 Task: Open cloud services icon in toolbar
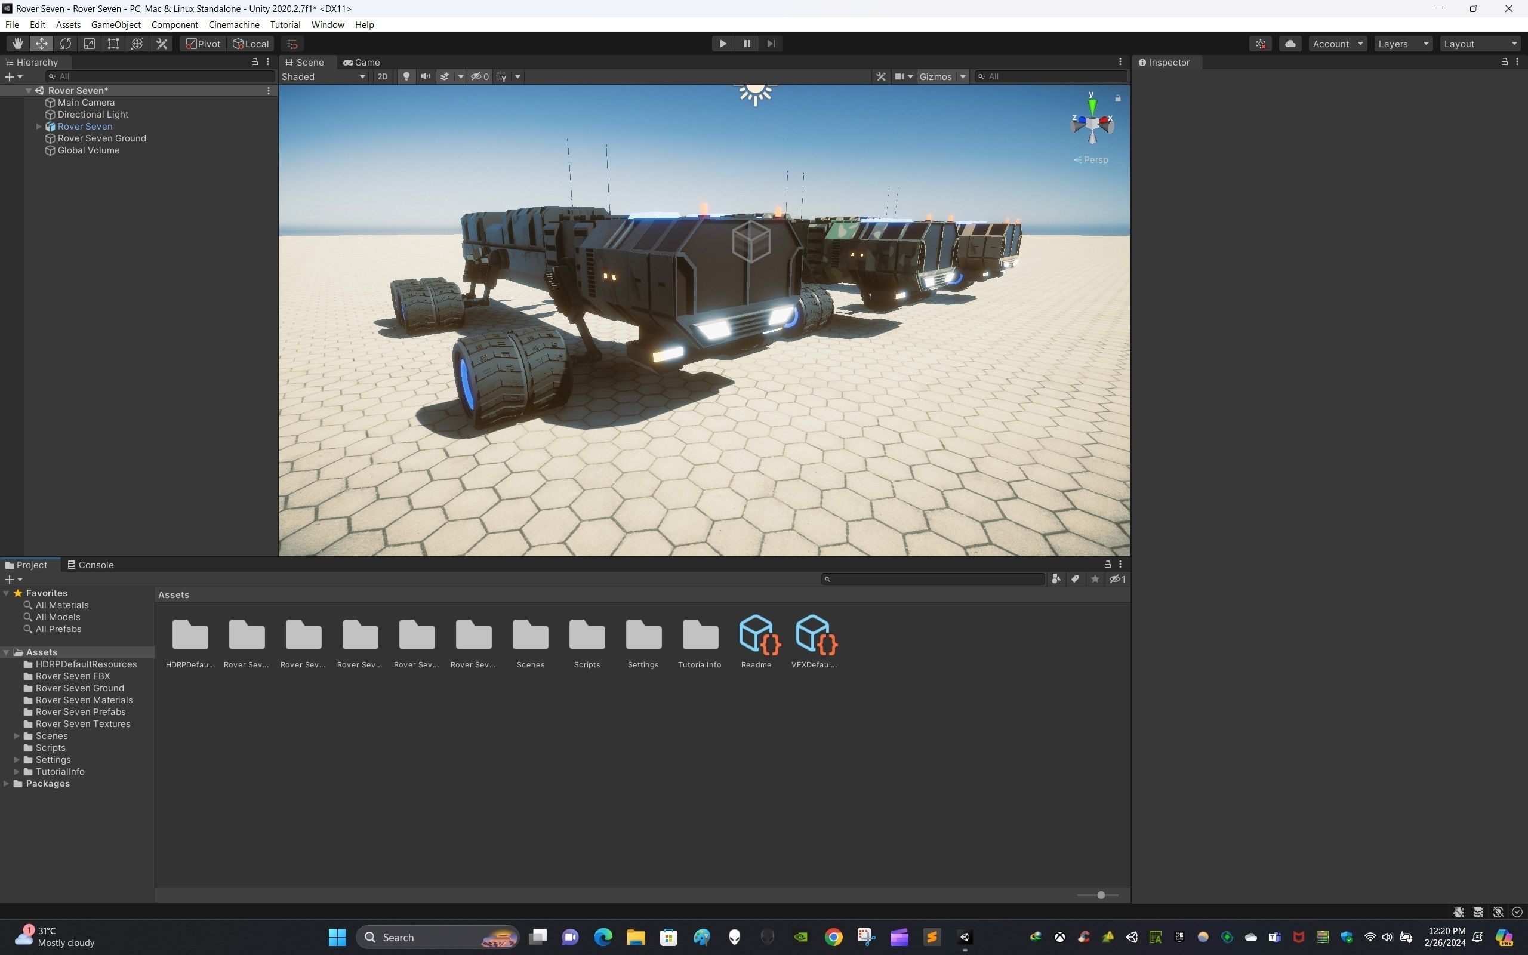pos(1290,44)
